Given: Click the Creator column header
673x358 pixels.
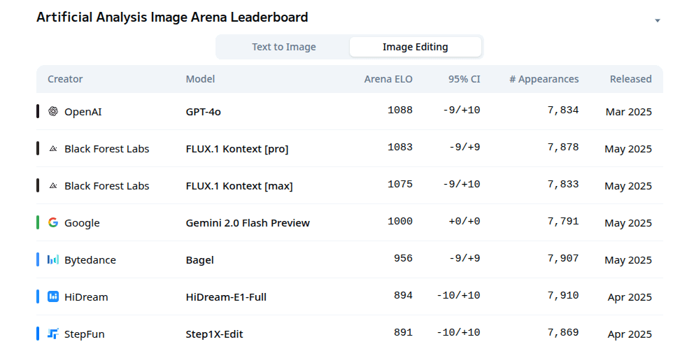Looking at the screenshot, I should pos(65,79).
